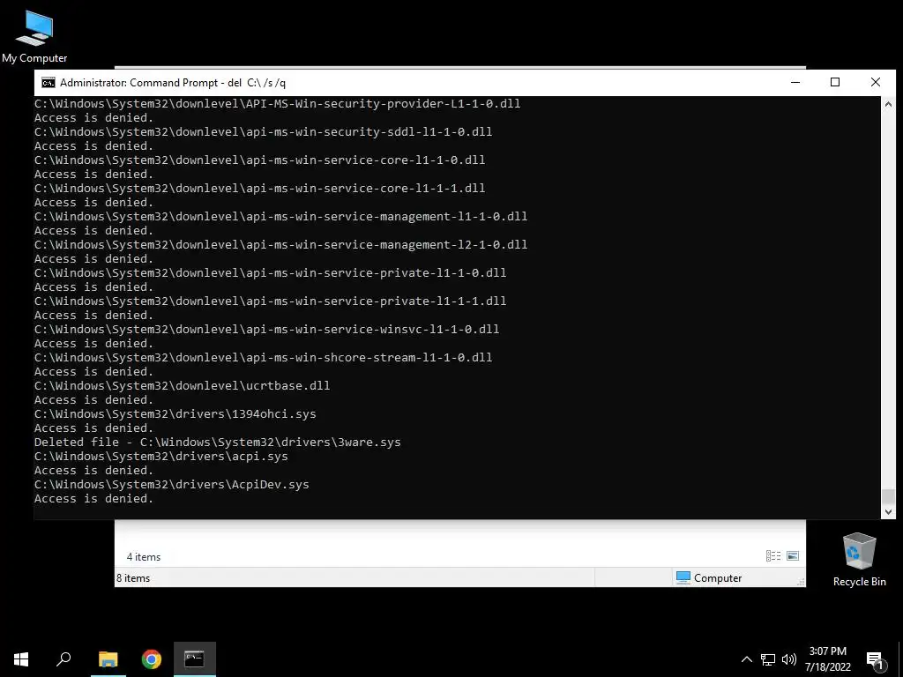Open the network status tray icon
The height and width of the screenshot is (677, 903).
pos(768,659)
